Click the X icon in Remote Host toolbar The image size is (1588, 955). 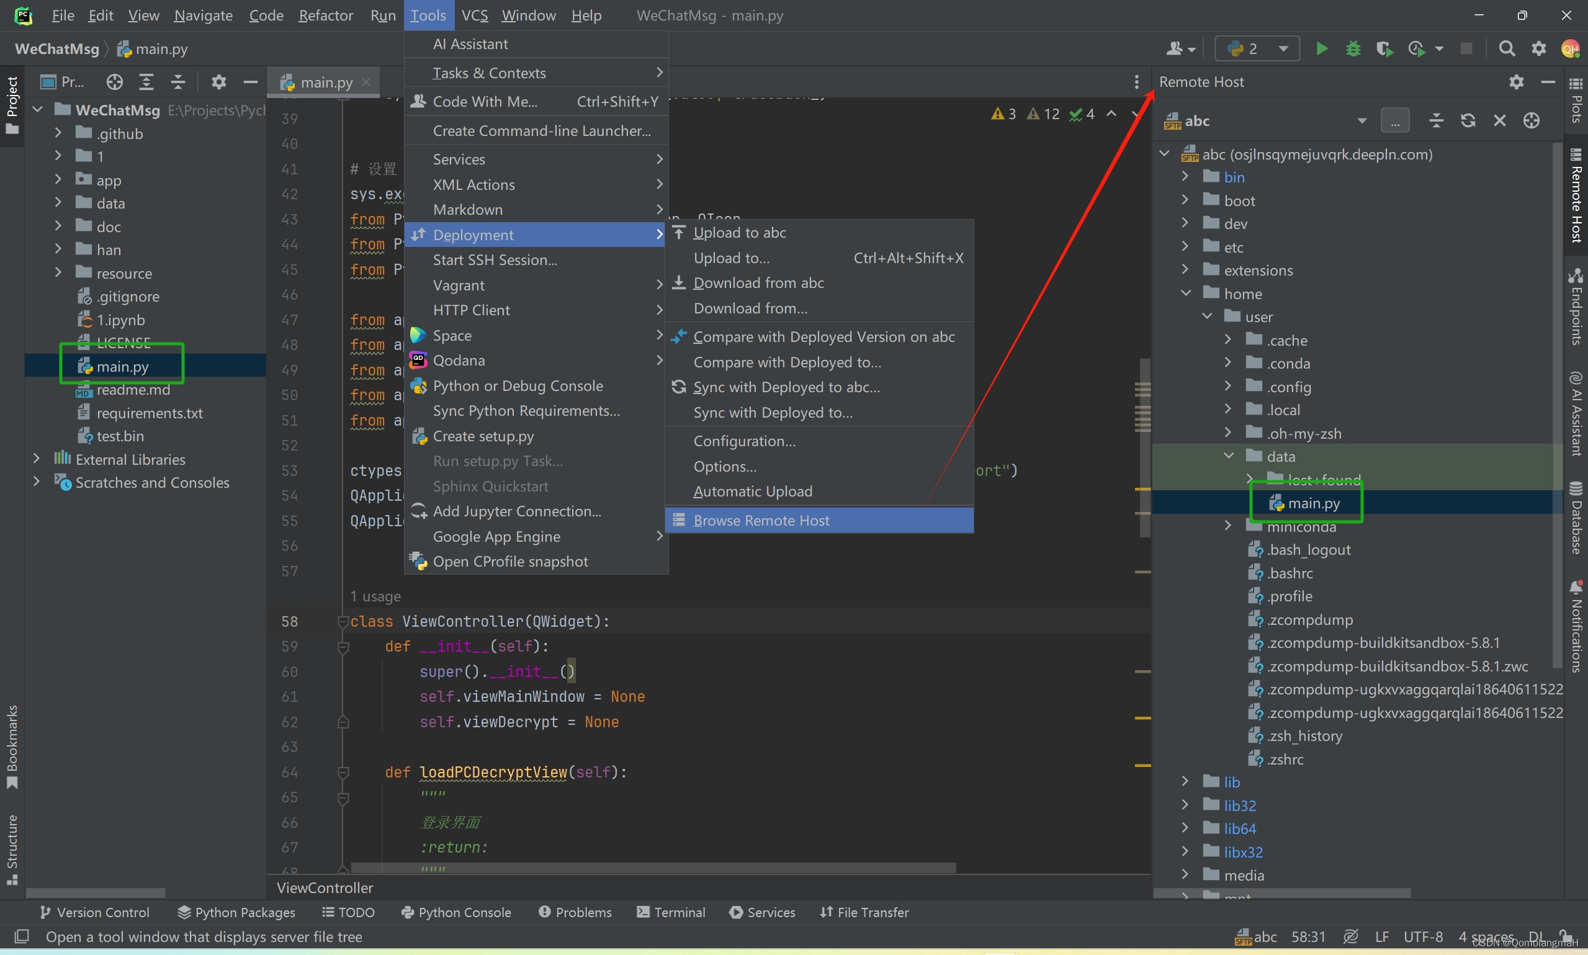(1499, 120)
